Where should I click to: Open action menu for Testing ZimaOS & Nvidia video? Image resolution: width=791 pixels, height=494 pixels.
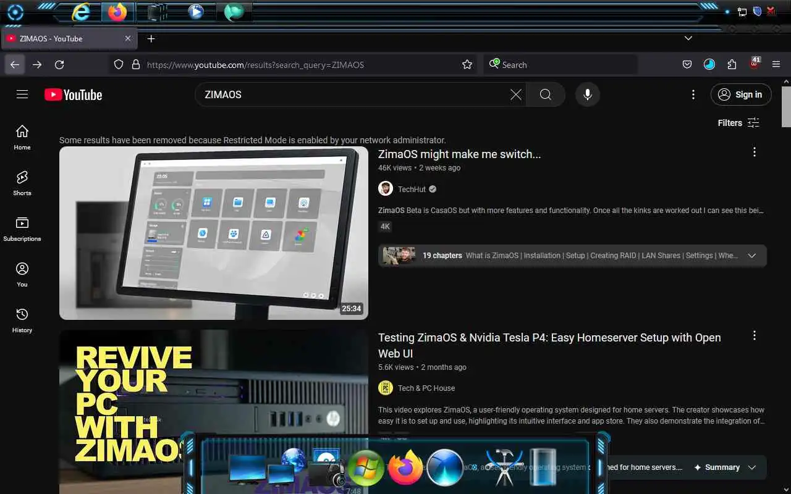click(x=755, y=336)
